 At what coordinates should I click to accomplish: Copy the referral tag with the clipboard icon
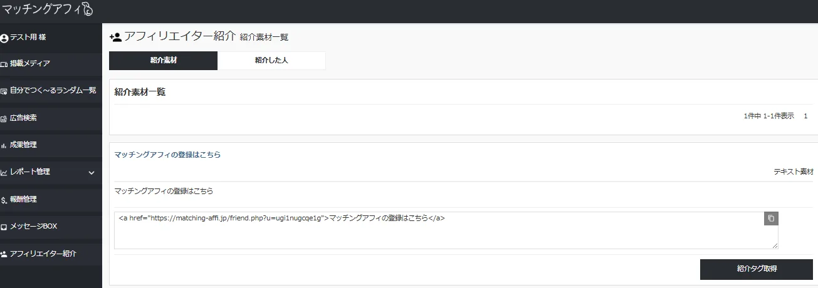tap(771, 219)
